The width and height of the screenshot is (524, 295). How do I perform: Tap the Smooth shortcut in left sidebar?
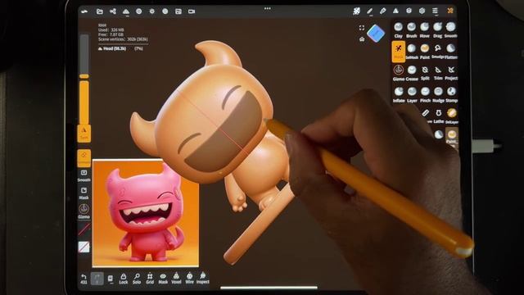point(84,175)
